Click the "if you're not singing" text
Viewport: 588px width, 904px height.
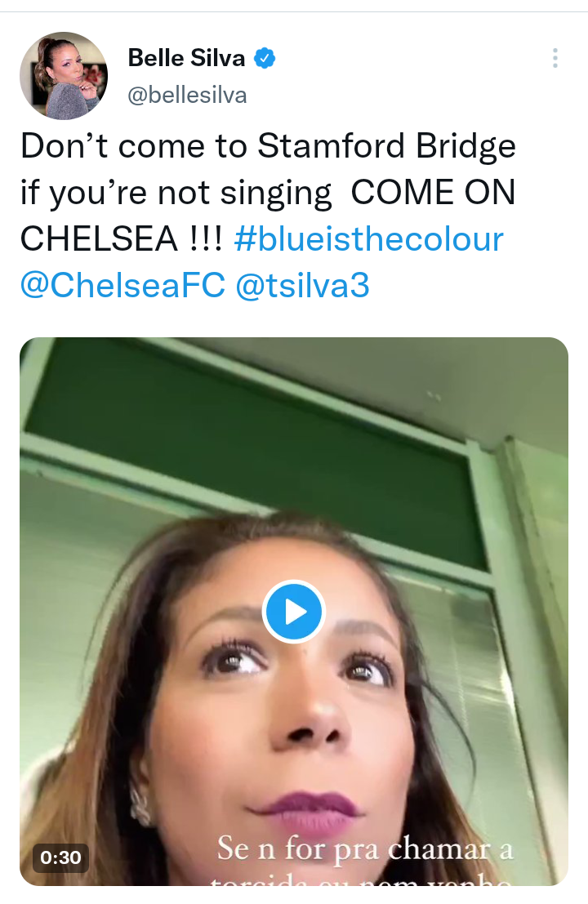(176, 193)
